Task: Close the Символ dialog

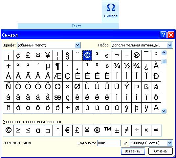Action: 171,35
